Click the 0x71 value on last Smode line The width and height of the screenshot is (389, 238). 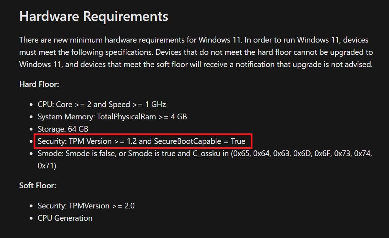(47, 166)
